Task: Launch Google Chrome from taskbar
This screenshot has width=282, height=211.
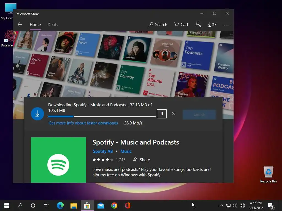Action: (114, 206)
